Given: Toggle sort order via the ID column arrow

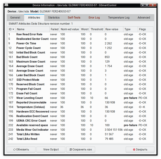Looking at the screenshot, I should (13, 29).
